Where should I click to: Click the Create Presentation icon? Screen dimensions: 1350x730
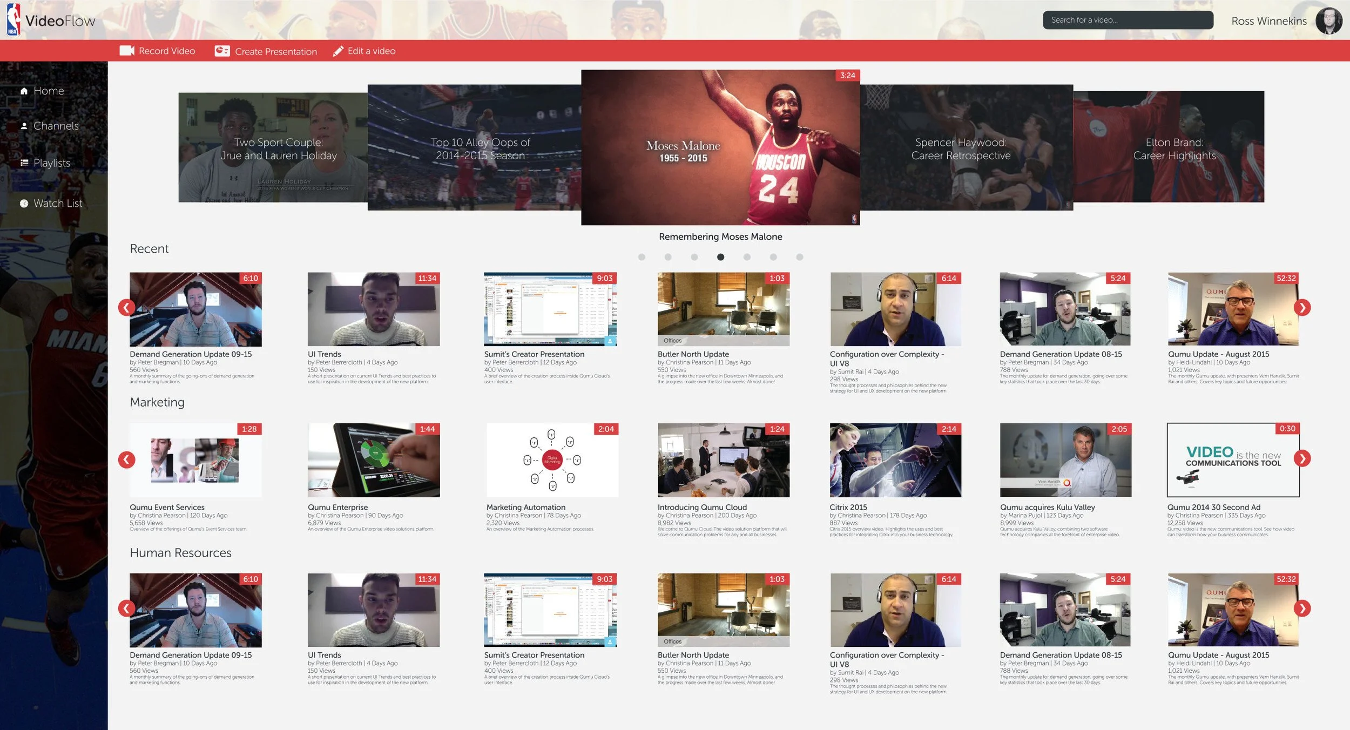[x=222, y=50]
